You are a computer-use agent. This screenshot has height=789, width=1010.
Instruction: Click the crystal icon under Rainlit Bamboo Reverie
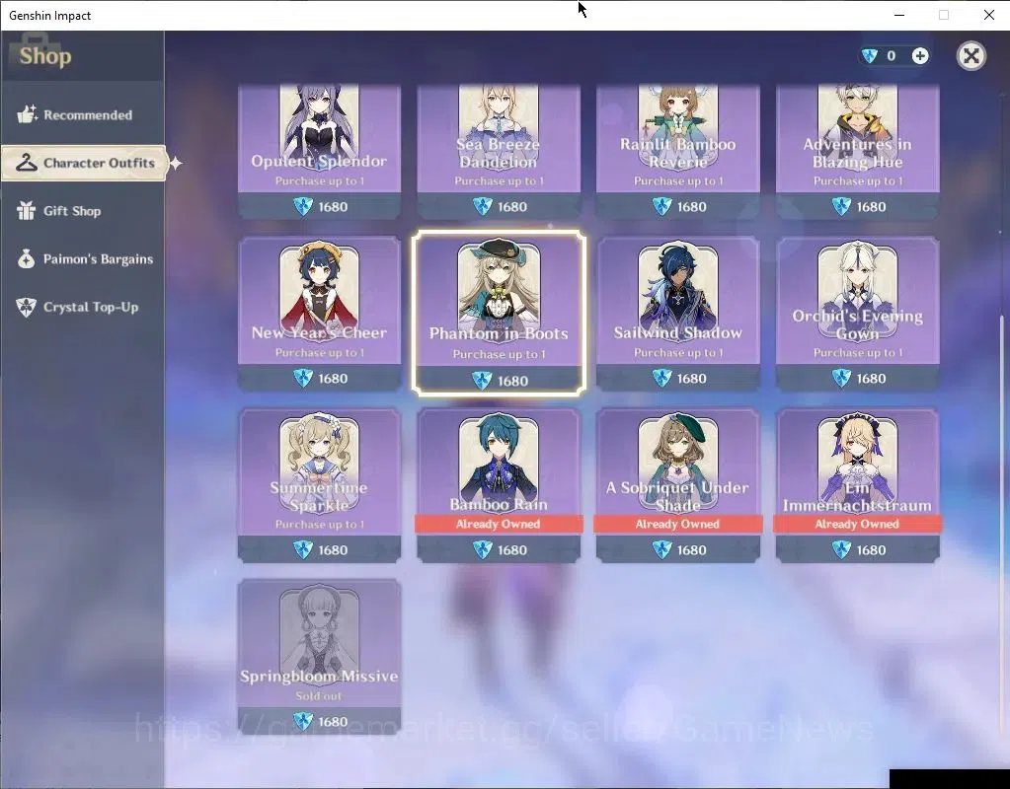tap(661, 206)
